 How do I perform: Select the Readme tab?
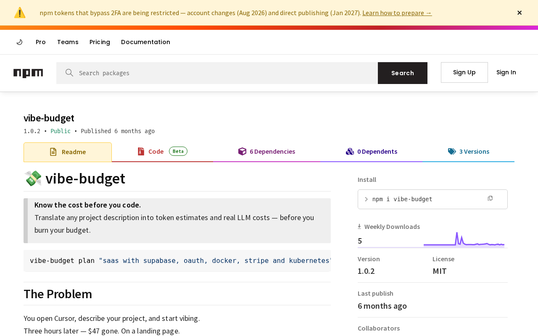coord(68,152)
